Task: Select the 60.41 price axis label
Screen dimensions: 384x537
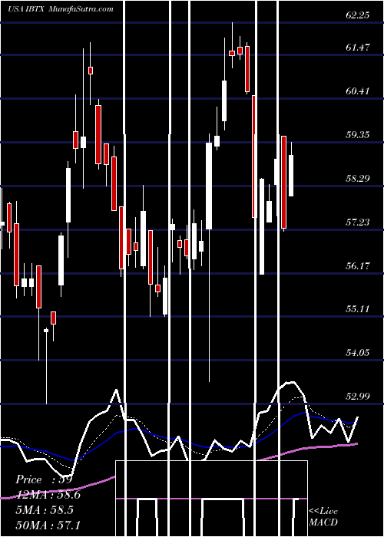Action: [358, 91]
